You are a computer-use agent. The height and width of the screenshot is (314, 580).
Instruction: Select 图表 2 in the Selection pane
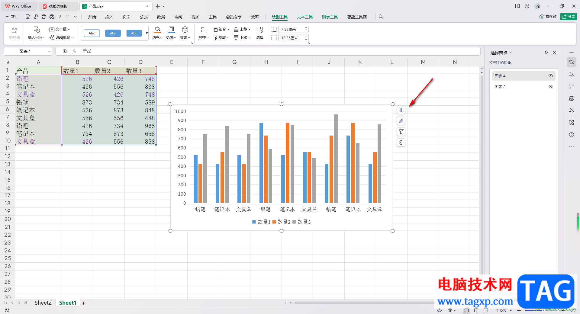pos(524,87)
